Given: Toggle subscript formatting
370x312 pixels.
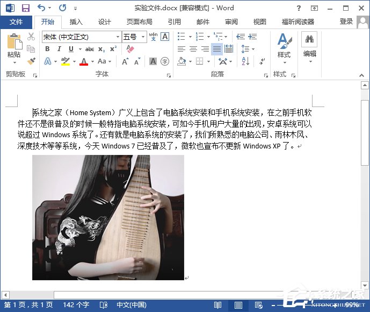Looking at the screenshot, I should (x=101, y=49).
